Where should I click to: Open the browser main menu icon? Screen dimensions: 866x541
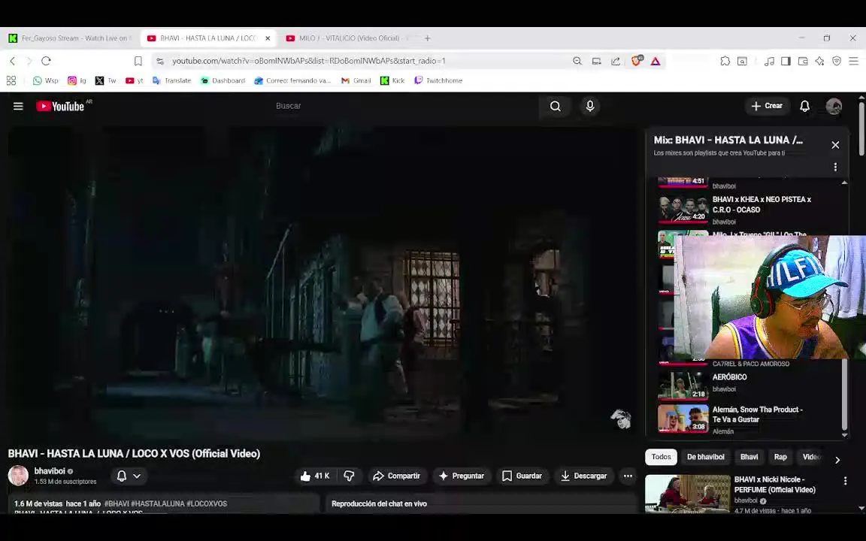(x=853, y=61)
